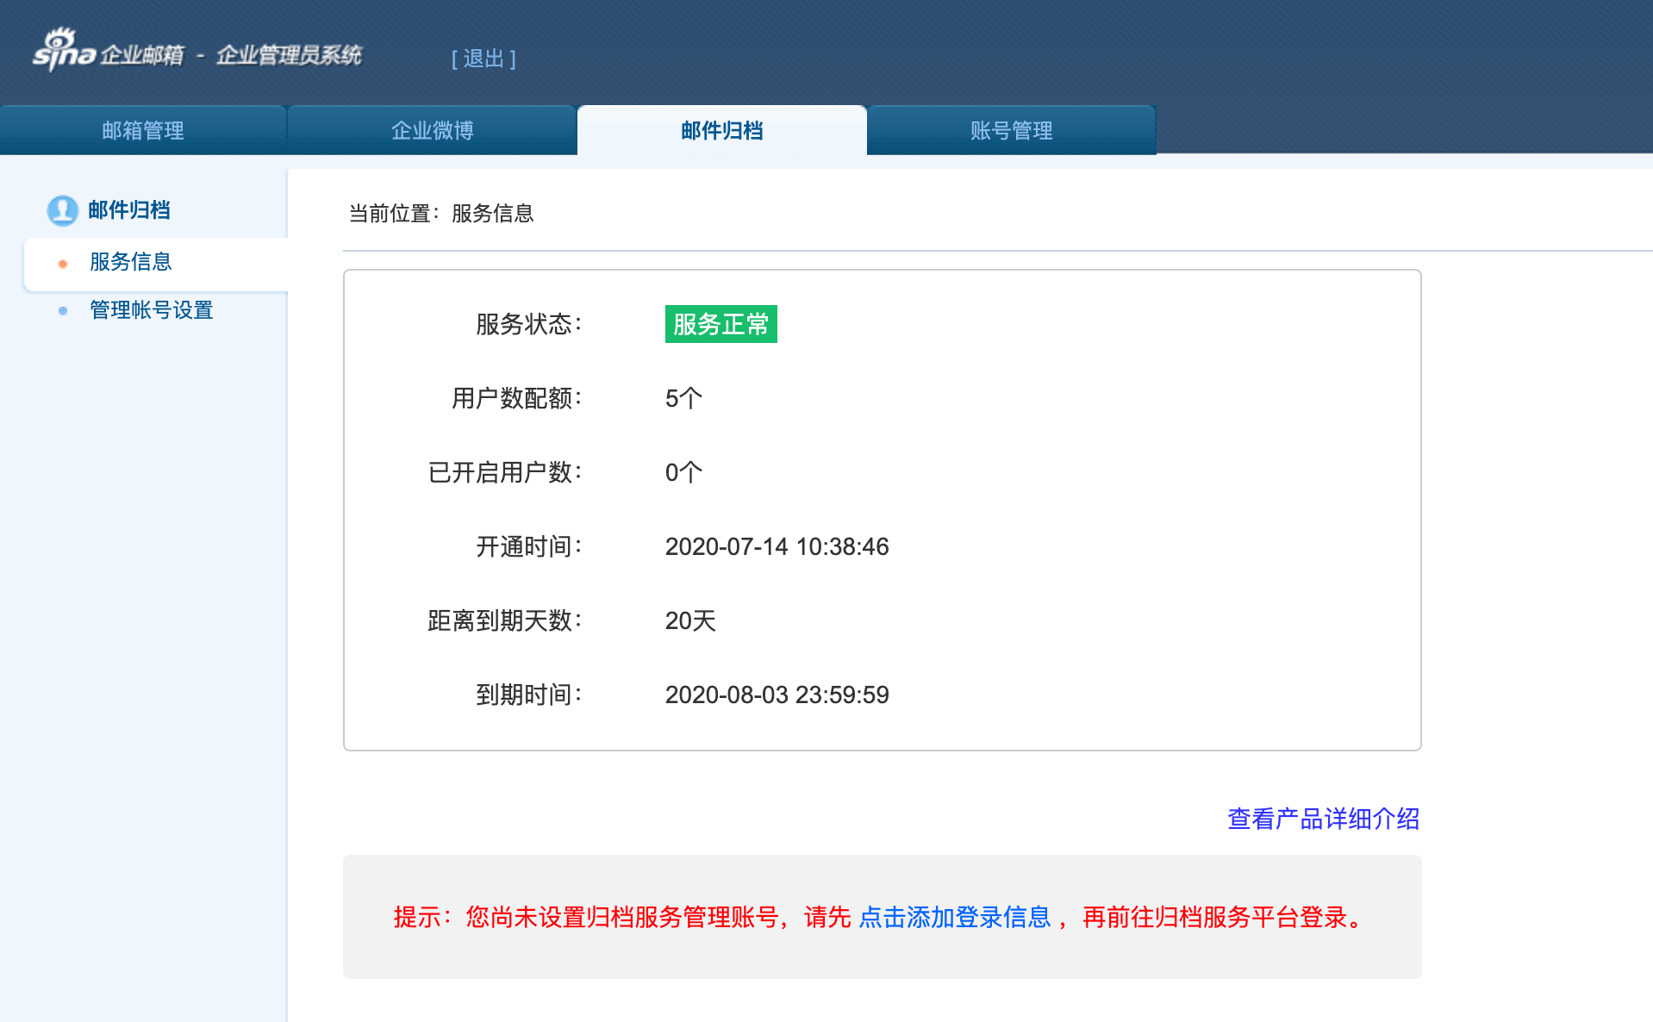Switch to the 邮箱管理 tab

click(x=143, y=131)
